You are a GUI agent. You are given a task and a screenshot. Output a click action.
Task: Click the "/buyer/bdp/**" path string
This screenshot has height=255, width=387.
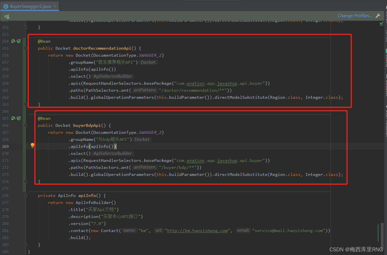point(178,167)
